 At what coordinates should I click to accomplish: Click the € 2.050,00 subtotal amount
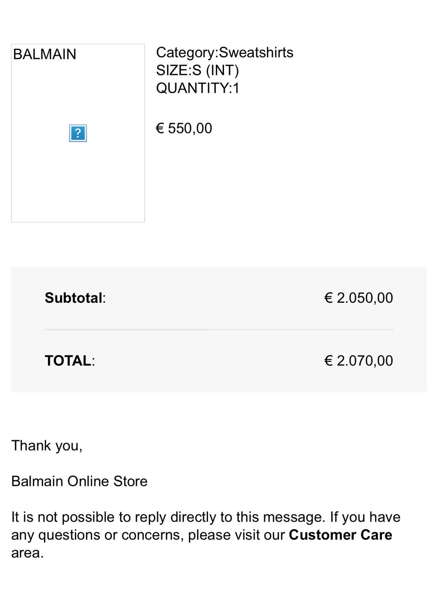click(x=359, y=298)
